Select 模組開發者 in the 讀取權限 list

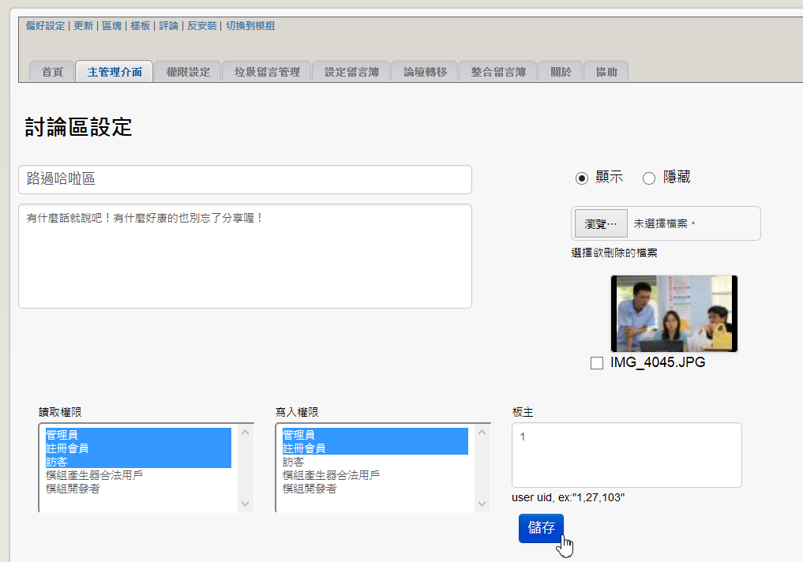pos(73,489)
